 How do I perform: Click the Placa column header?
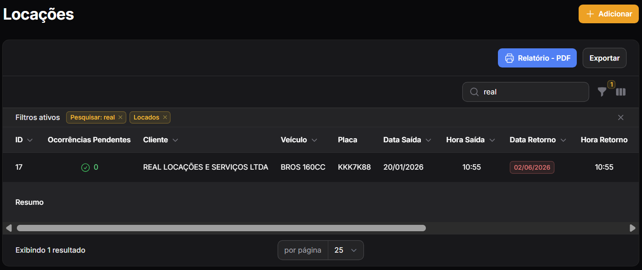[x=347, y=140]
